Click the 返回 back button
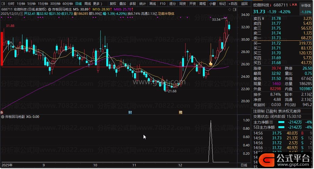Screen dimensions: 314x169 tap(244, 4)
